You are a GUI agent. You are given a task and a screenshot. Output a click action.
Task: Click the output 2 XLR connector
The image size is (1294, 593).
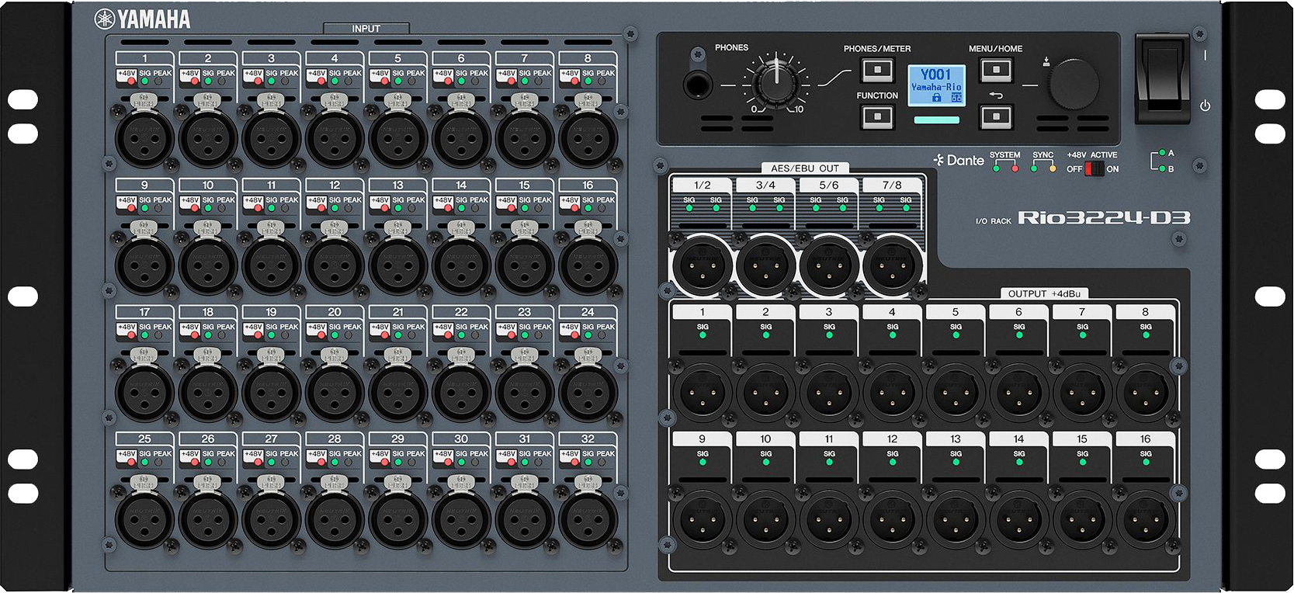(766, 392)
